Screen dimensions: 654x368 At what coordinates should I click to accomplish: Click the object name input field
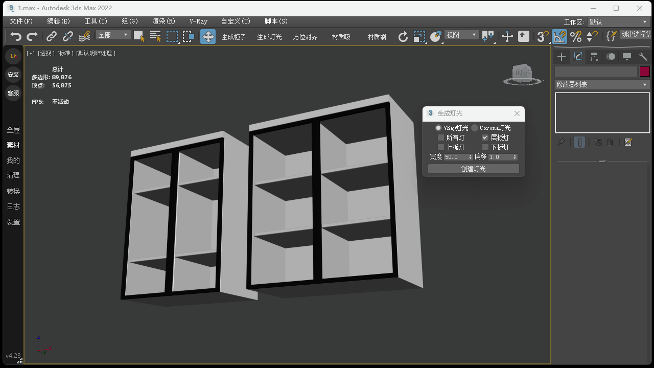[x=596, y=72]
